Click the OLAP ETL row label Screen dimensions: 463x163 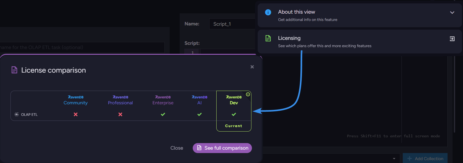[x=29, y=115]
